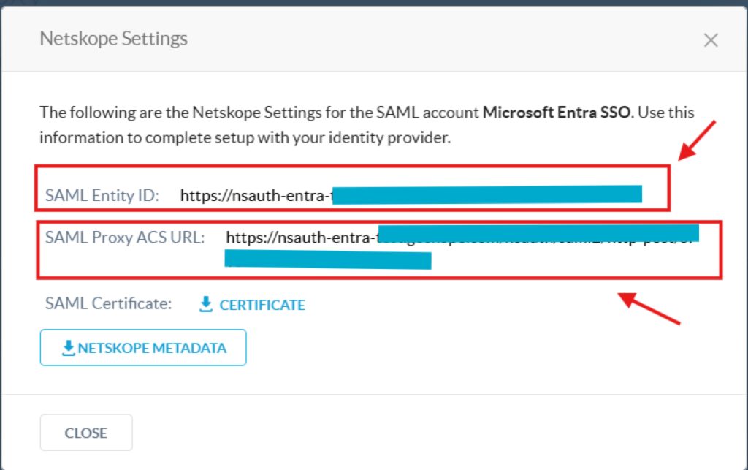748x470 pixels.
Task: Click the 'SAML Proxy ACS URL:' label
Action: coord(125,238)
